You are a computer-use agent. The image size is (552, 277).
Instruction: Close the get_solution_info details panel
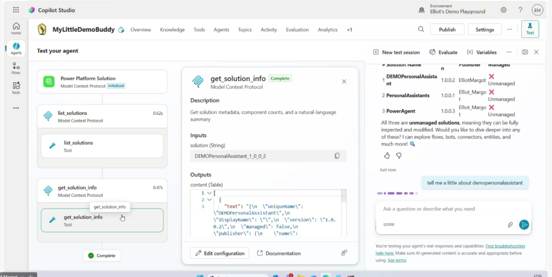(x=344, y=81)
